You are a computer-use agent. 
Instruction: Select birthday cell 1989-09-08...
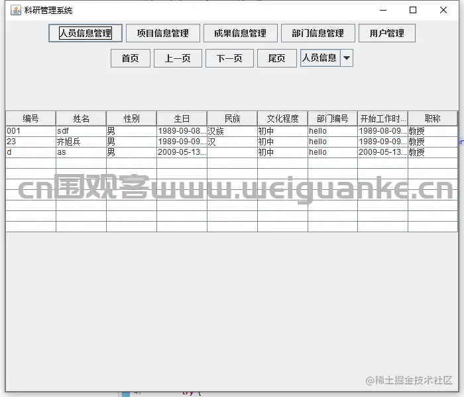pos(182,131)
